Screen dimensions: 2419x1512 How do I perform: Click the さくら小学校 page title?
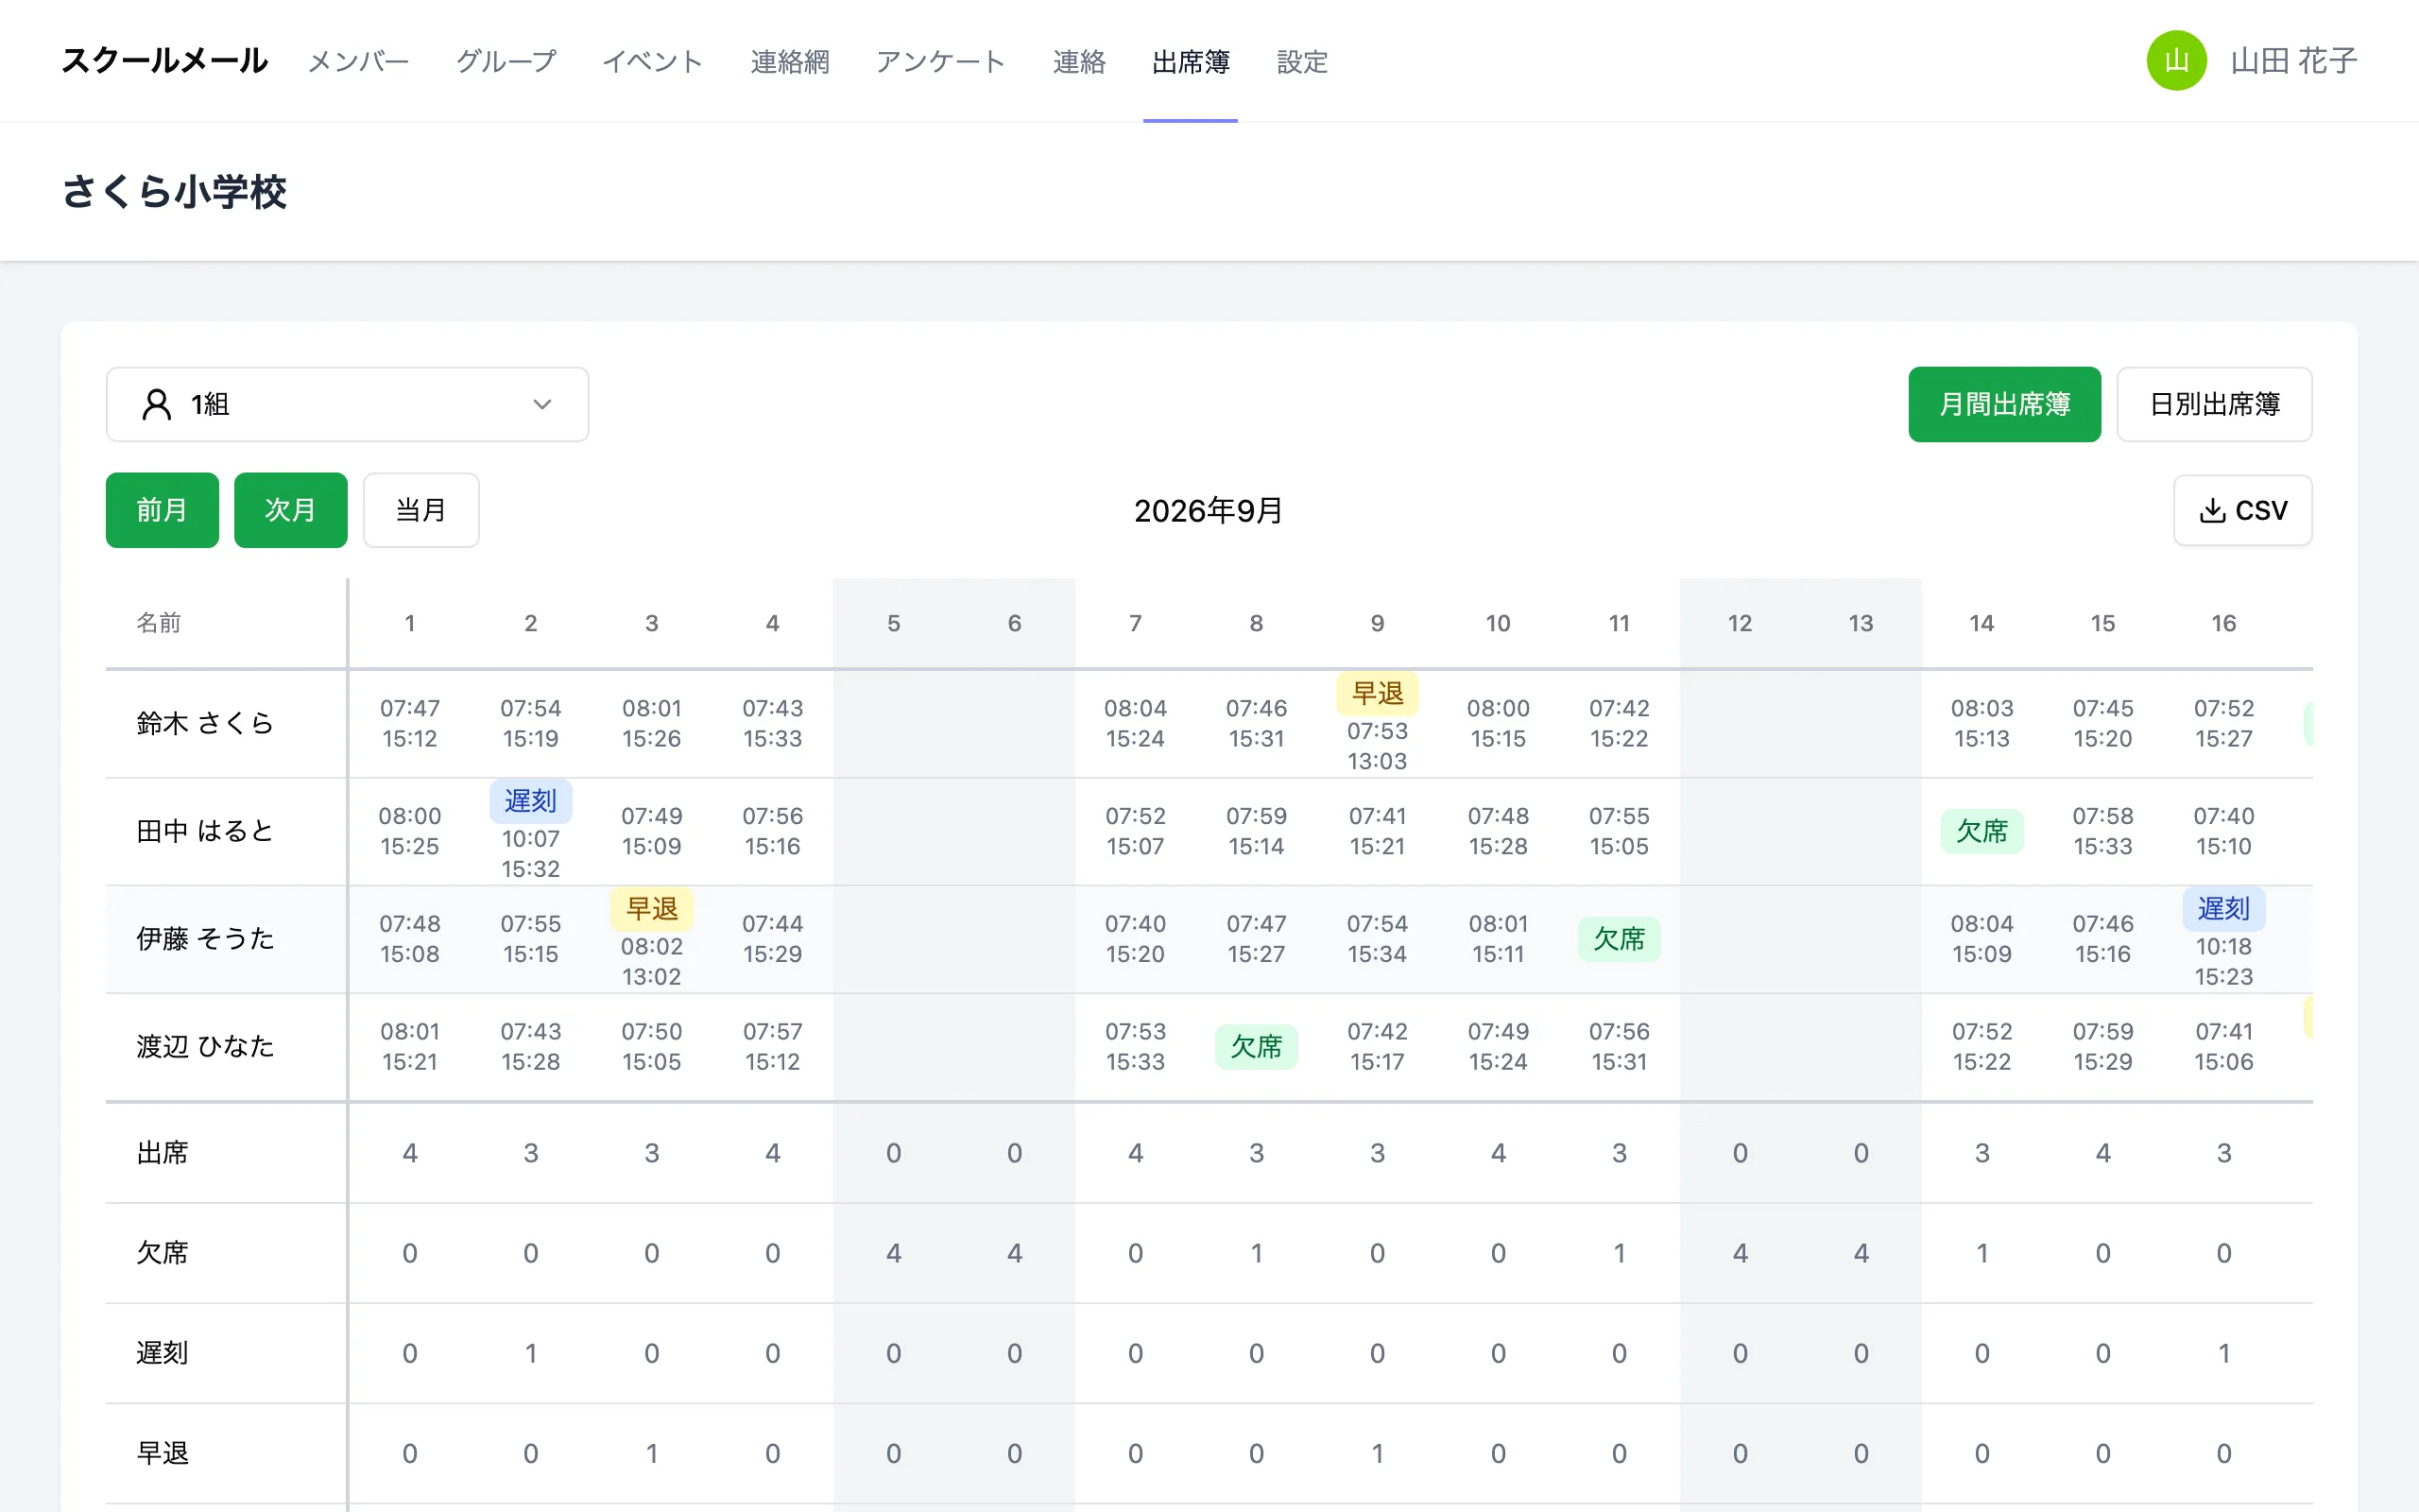pyautogui.click(x=175, y=192)
